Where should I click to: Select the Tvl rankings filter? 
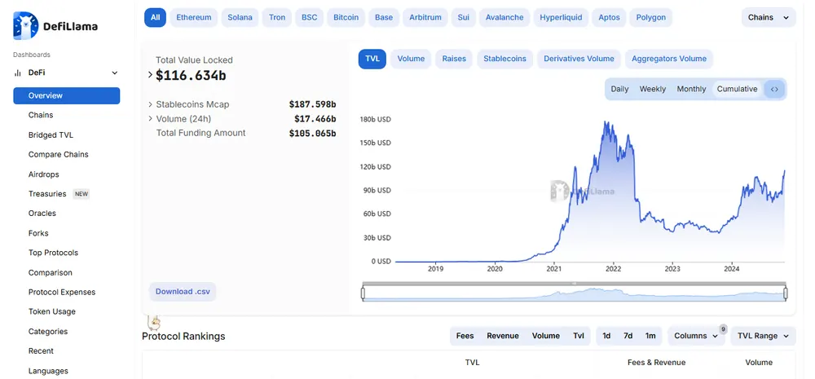click(579, 336)
